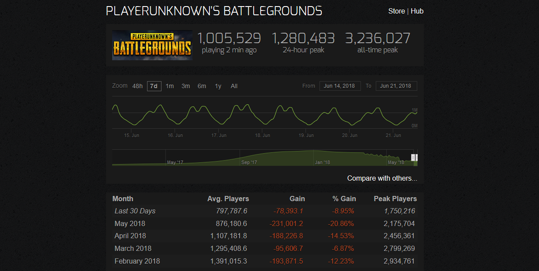Click the 1,005,529 currently playing count
This screenshot has height=271, width=539.
(x=229, y=38)
